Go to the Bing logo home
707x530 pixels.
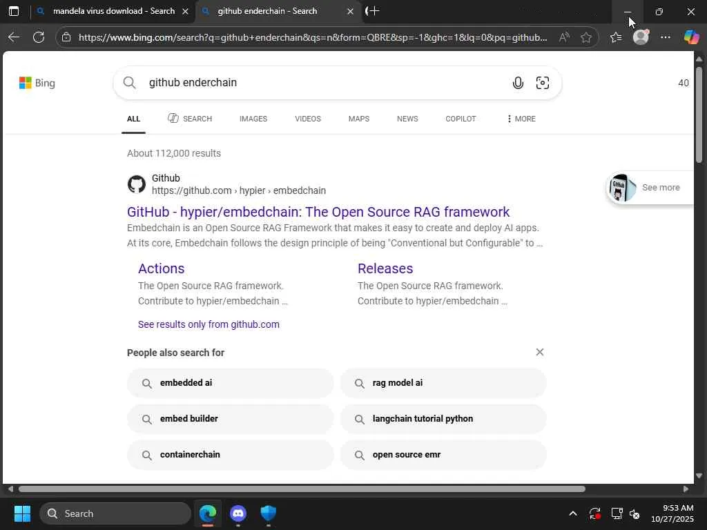tap(37, 83)
